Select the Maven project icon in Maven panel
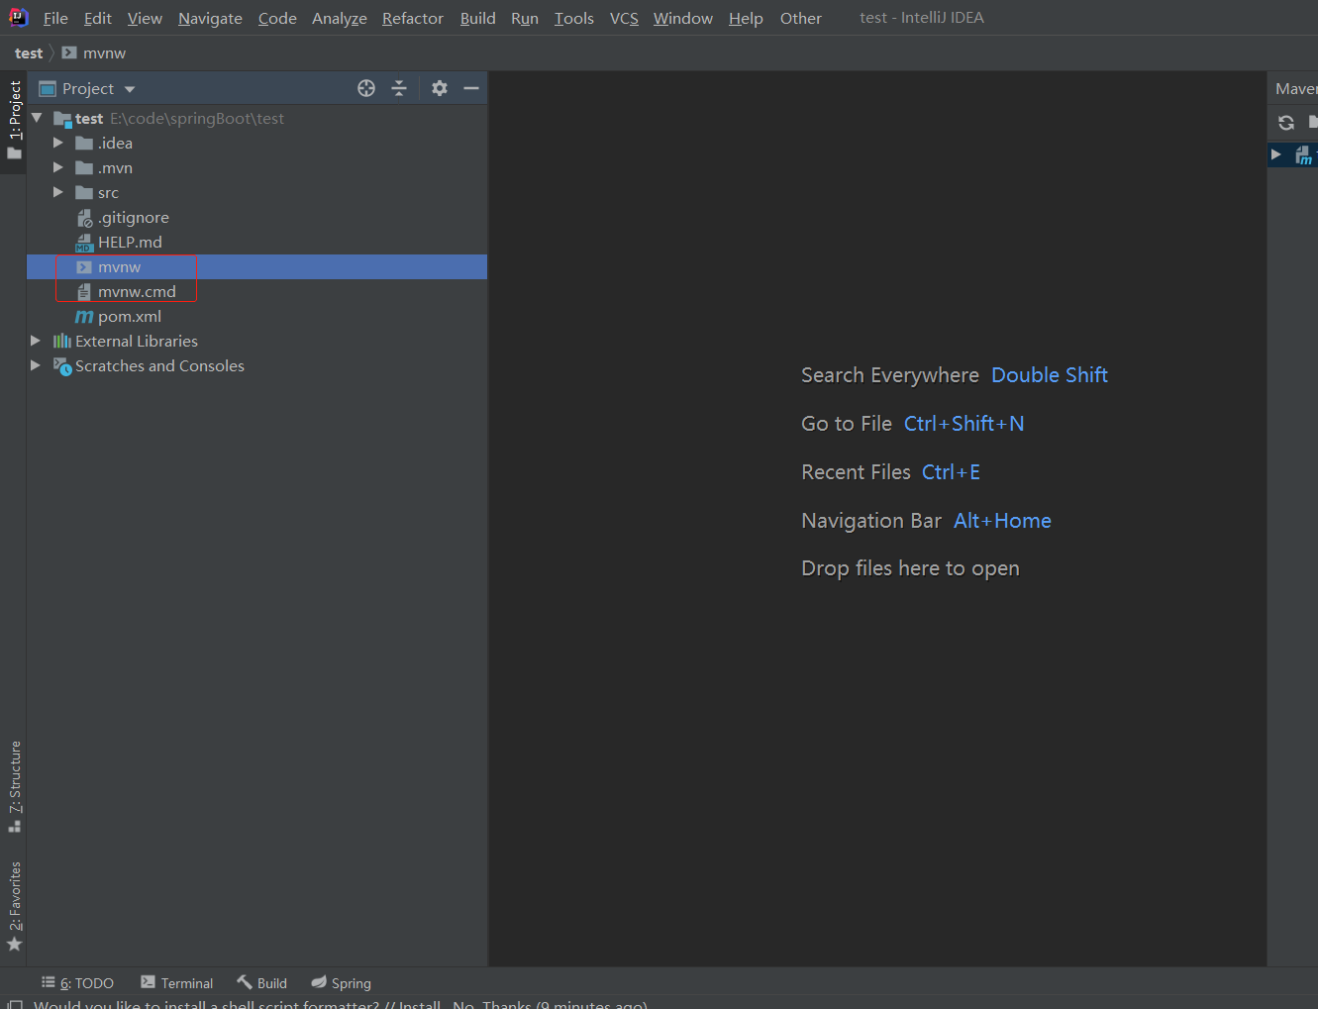The height and width of the screenshot is (1009, 1318). (1304, 155)
